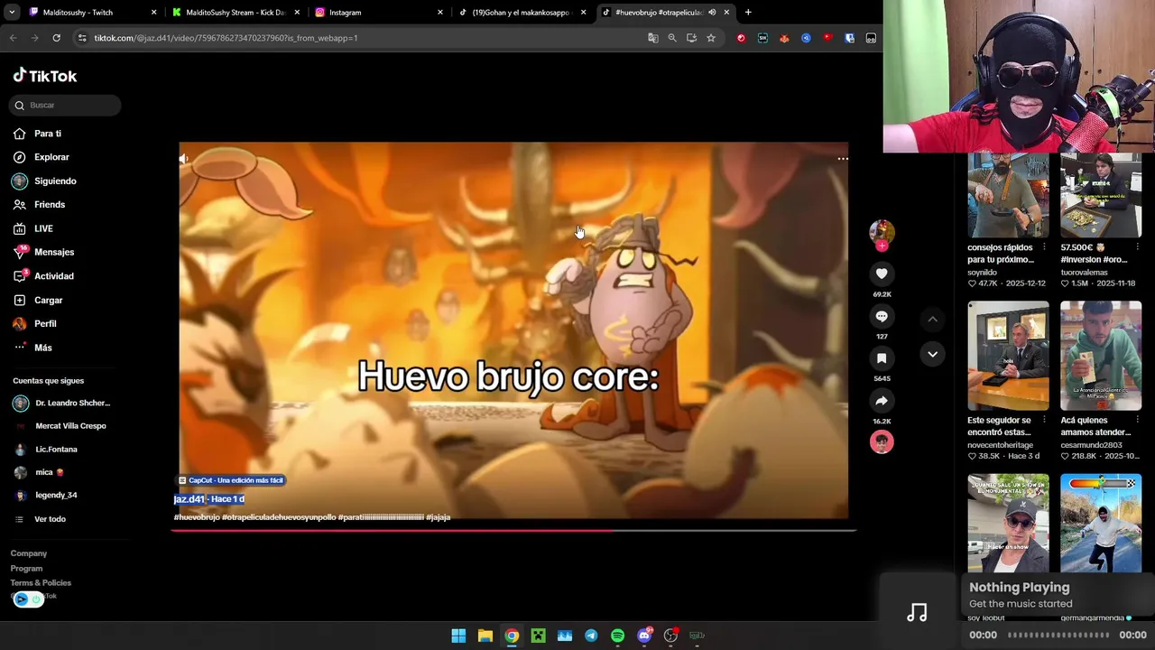Open the Windows Start menu
Screen dimensions: 1155x650
(458, 636)
